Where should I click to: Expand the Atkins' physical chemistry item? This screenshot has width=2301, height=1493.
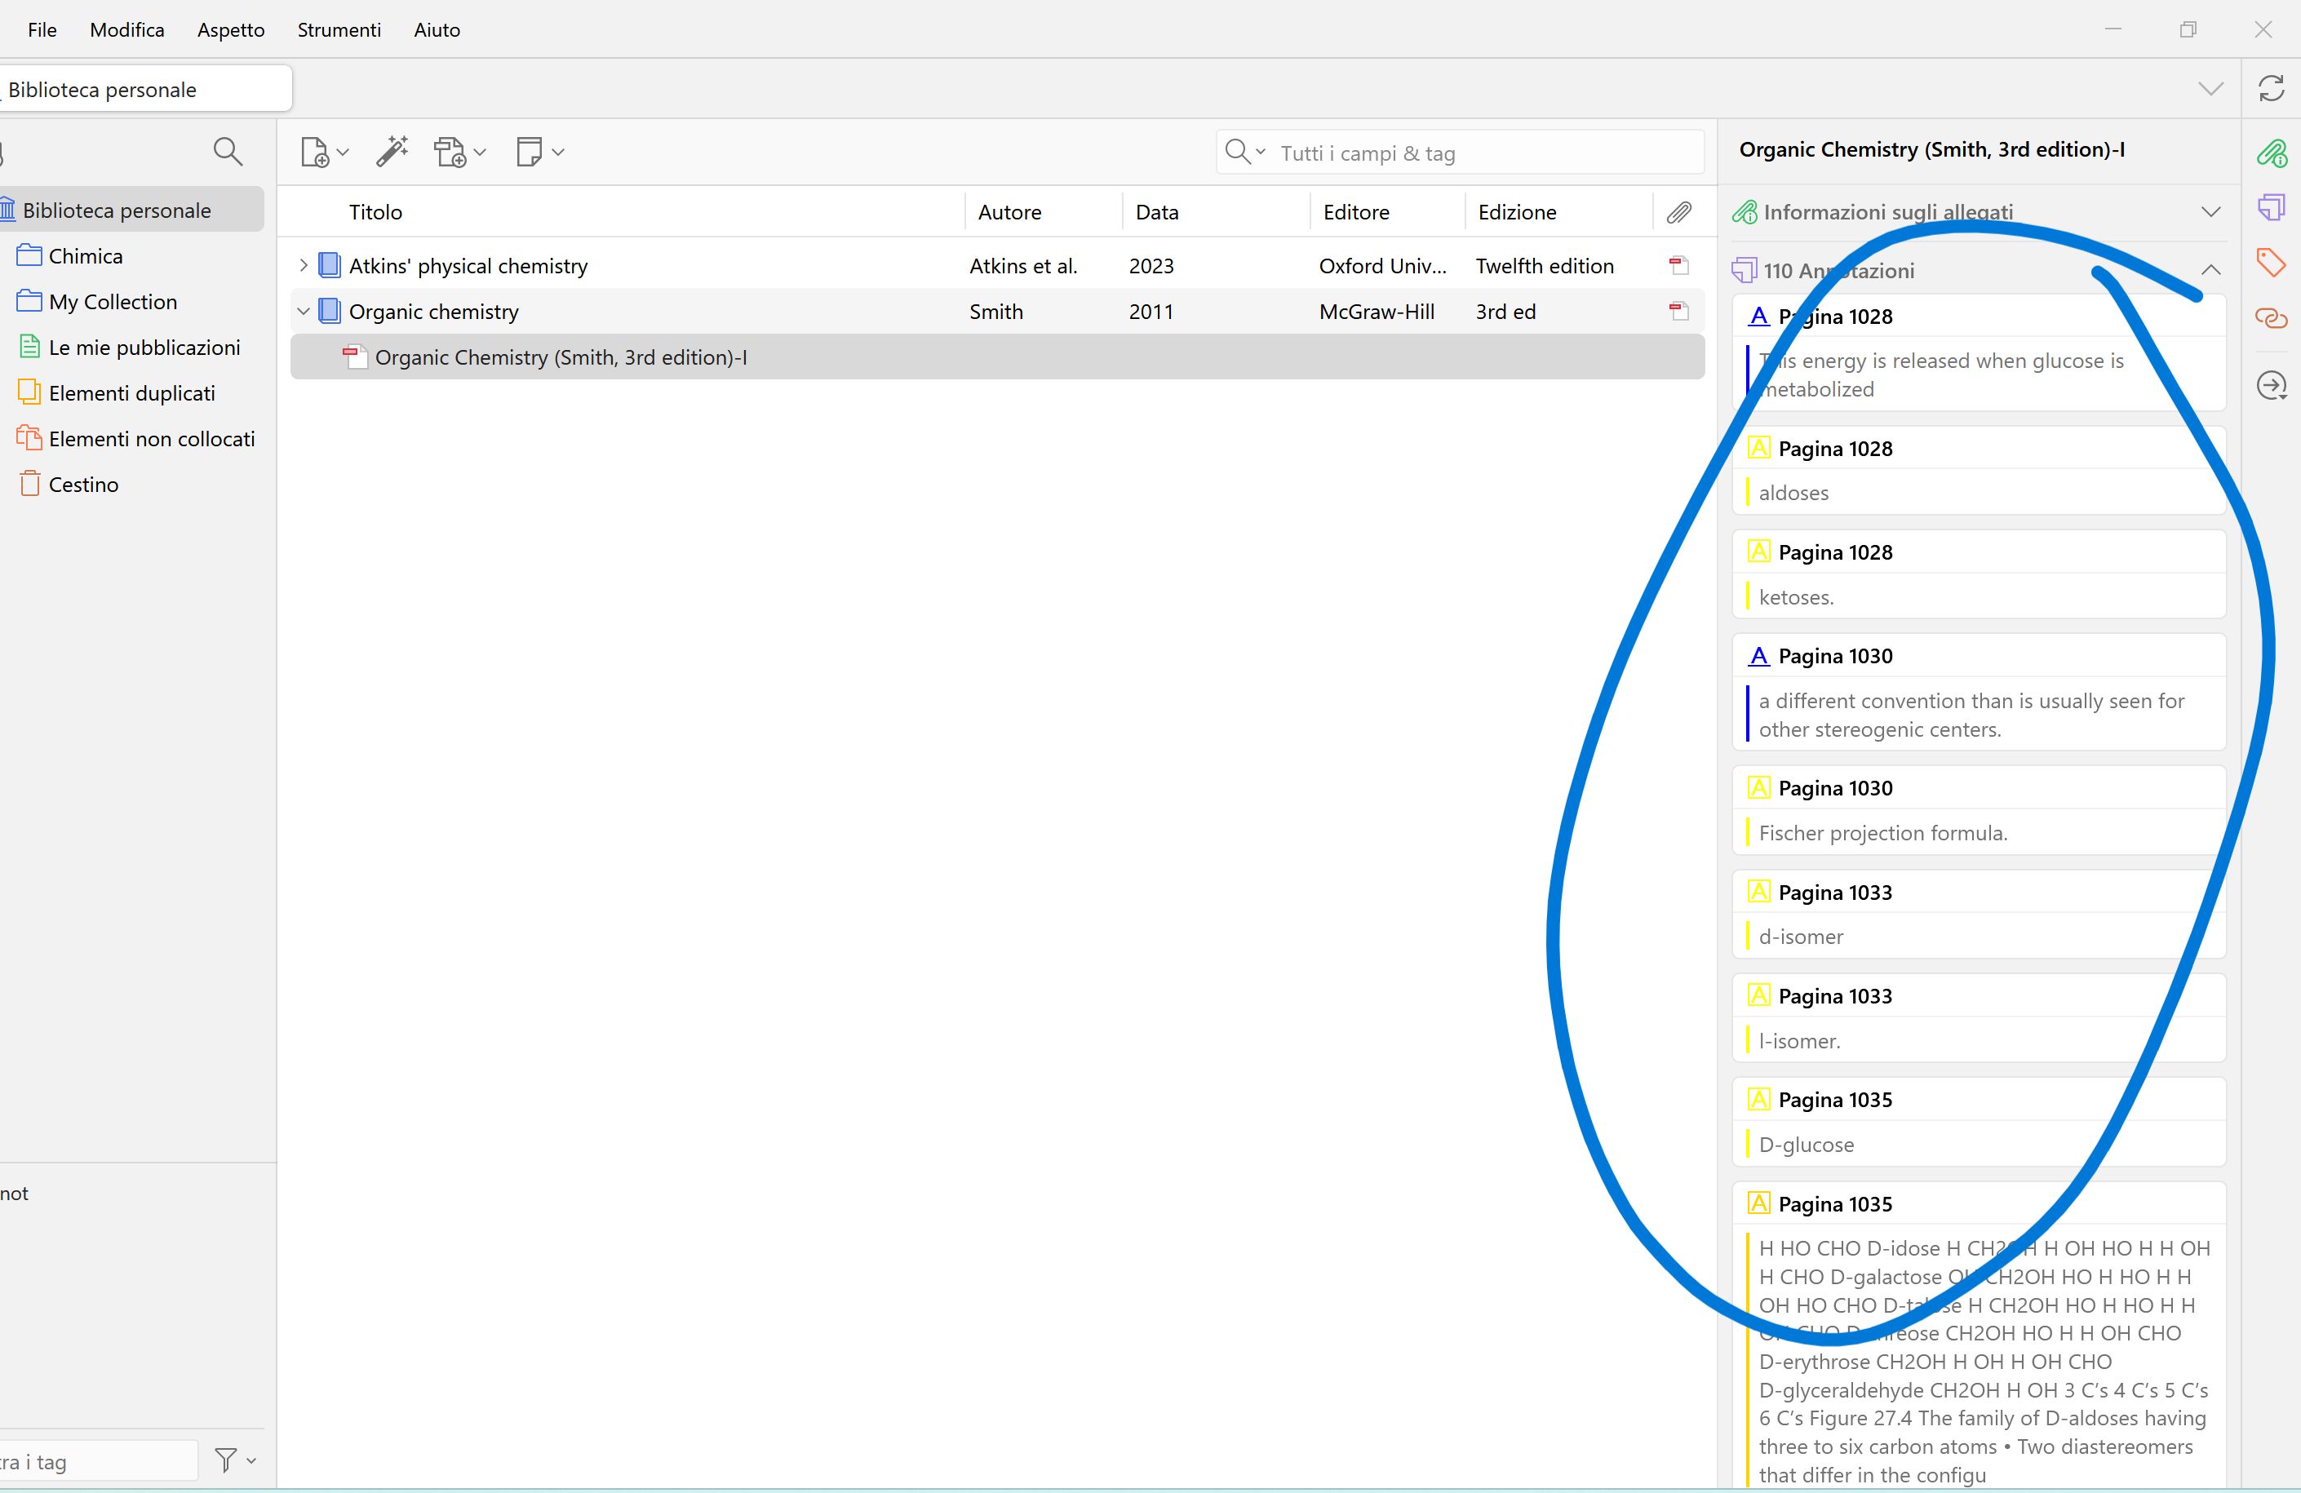[x=304, y=265]
